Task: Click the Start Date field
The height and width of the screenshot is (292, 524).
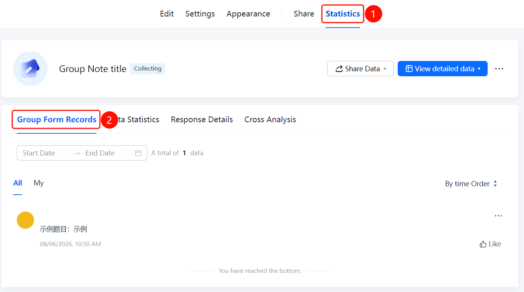Action: point(39,153)
